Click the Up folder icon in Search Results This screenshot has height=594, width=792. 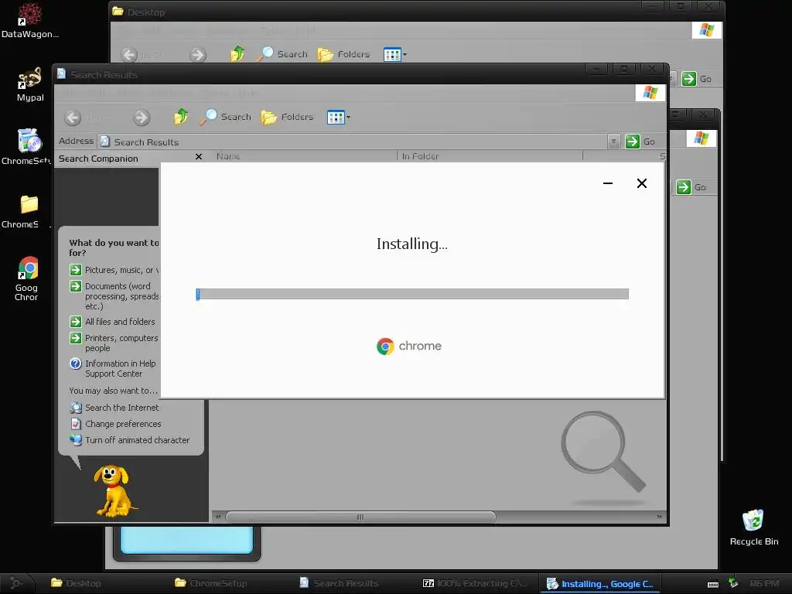pyautogui.click(x=180, y=117)
